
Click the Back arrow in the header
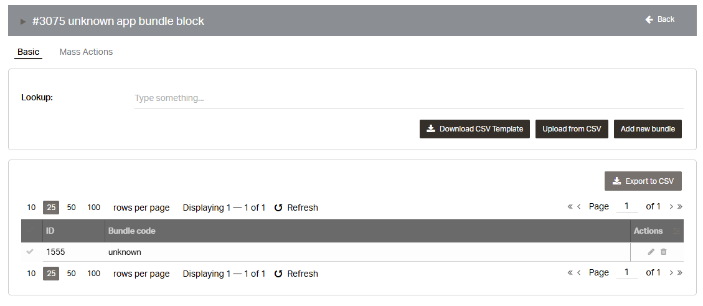coord(649,19)
